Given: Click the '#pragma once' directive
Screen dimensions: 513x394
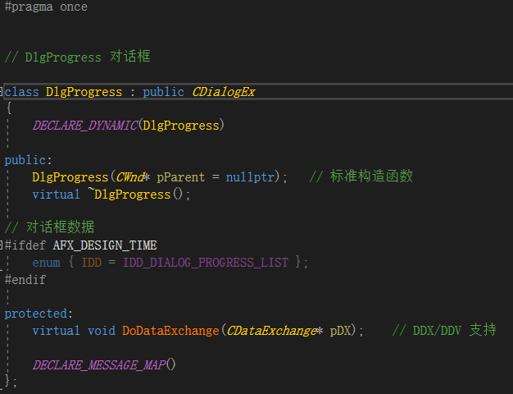Looking at the screenshot, I should tap(46, 7).
